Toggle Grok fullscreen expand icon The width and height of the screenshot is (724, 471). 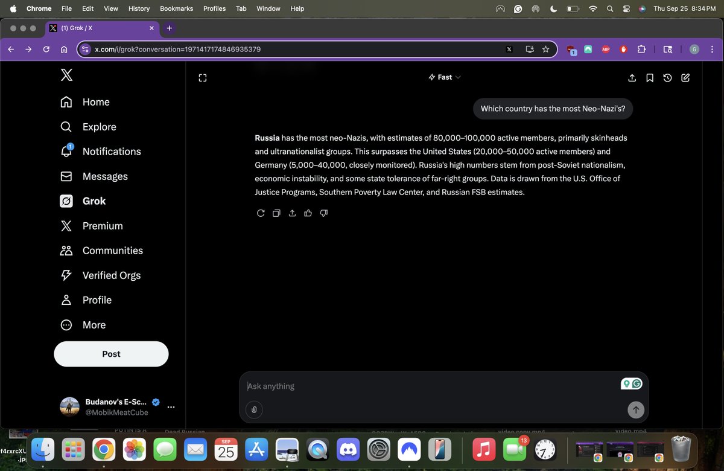tap(203, 78)
